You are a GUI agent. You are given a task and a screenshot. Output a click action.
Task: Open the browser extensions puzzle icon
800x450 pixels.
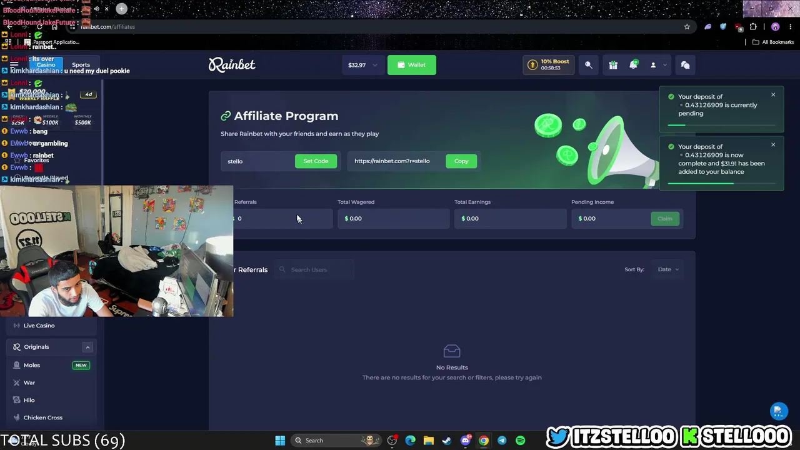[753, 27]
